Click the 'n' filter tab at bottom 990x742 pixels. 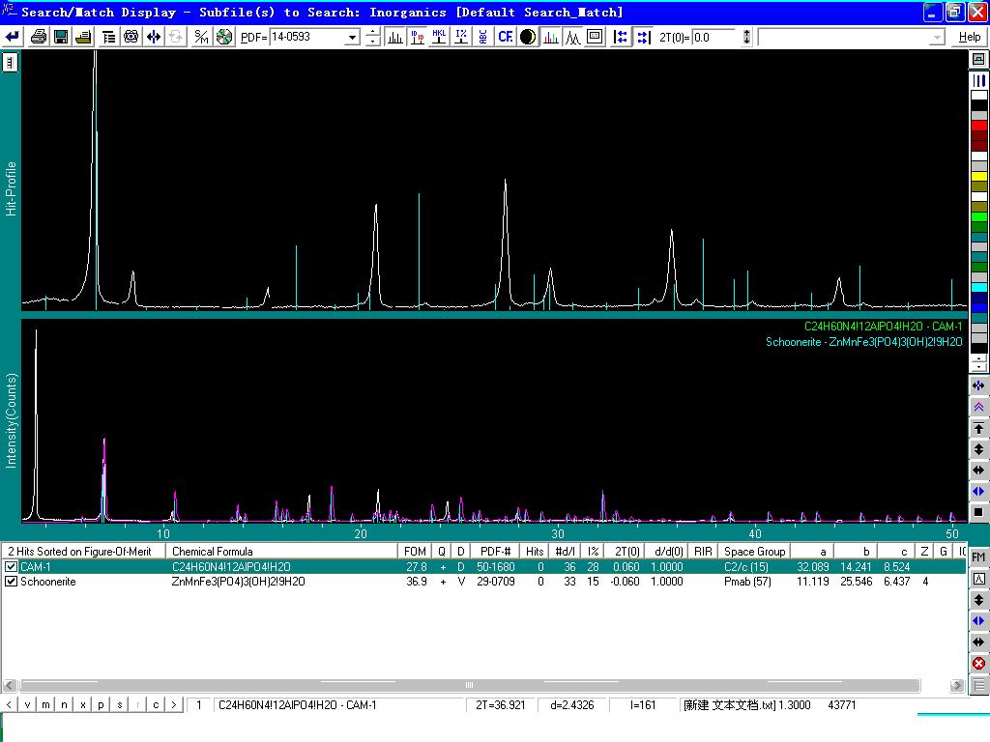click(x=64, y=704)
